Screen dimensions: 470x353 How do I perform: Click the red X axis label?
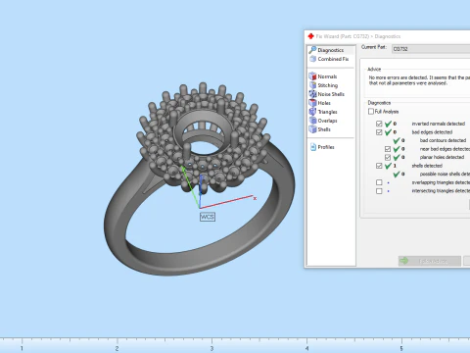click(255, 198)
